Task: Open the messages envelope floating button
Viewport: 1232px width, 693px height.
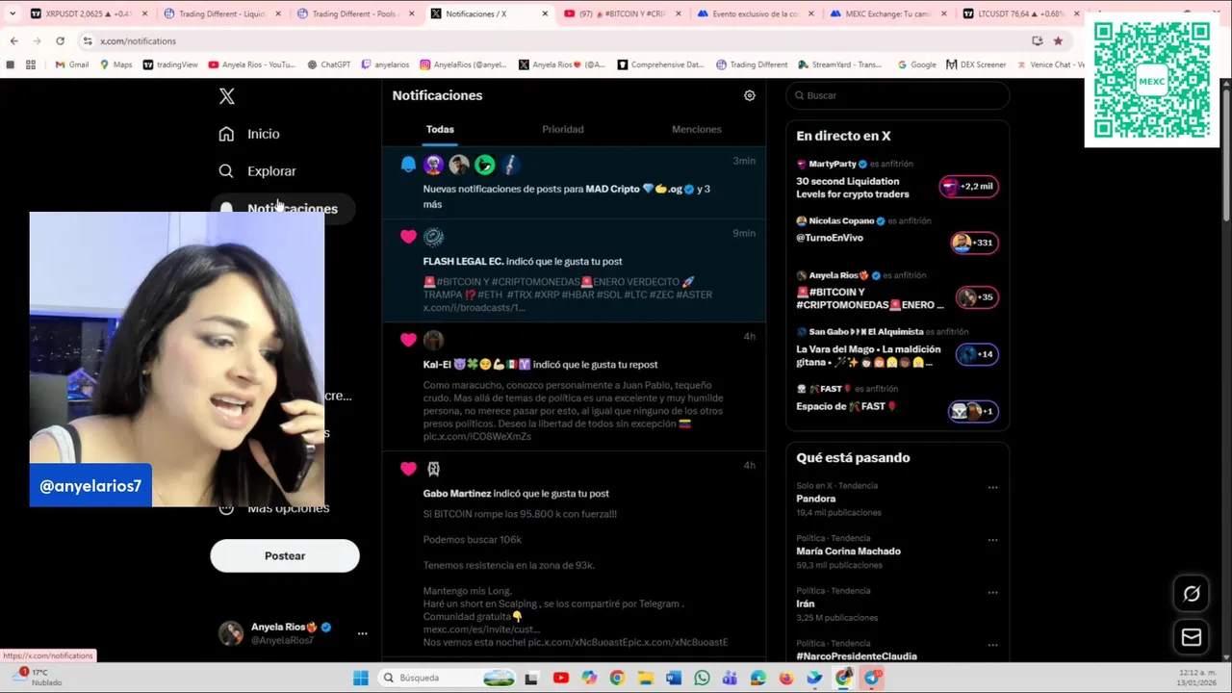Action: [1192, 637]
